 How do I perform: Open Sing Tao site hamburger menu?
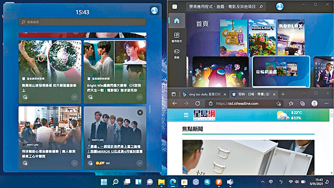(186, 115)
